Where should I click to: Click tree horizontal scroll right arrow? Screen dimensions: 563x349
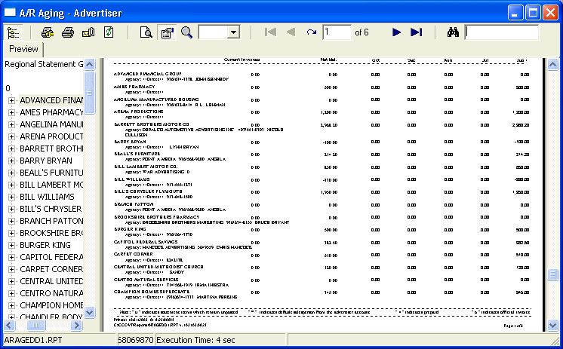click(x=75, y=326)
